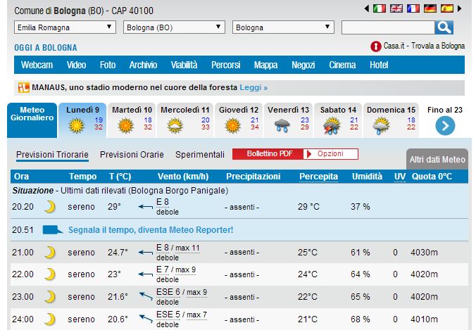Click the Bollettino PDF button
The height and width of the screenshot is (330, 476).
click(x=268, y=154)
